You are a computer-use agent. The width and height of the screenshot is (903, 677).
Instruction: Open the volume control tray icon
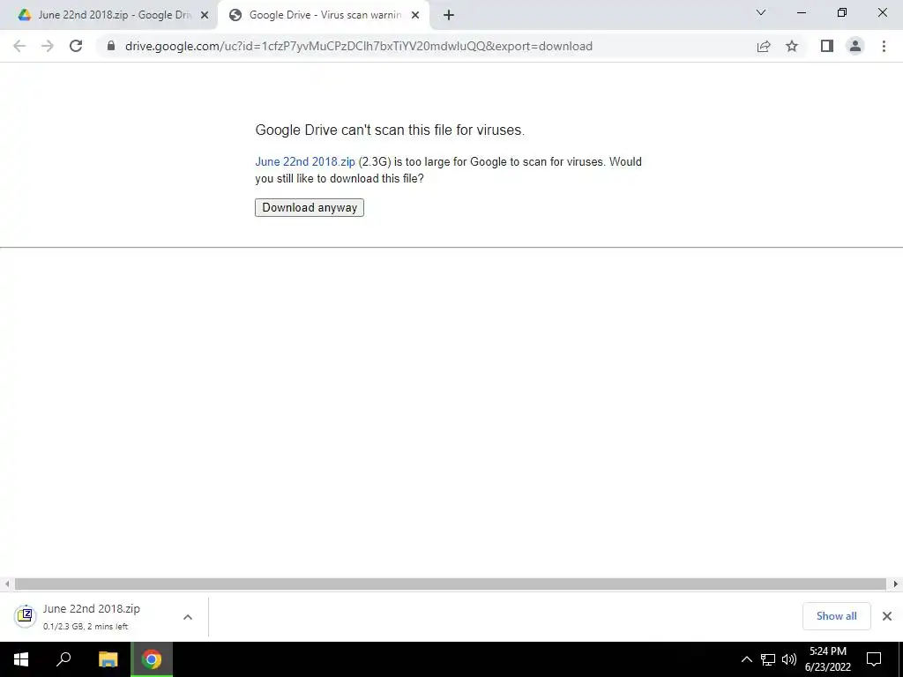[789, 659]
